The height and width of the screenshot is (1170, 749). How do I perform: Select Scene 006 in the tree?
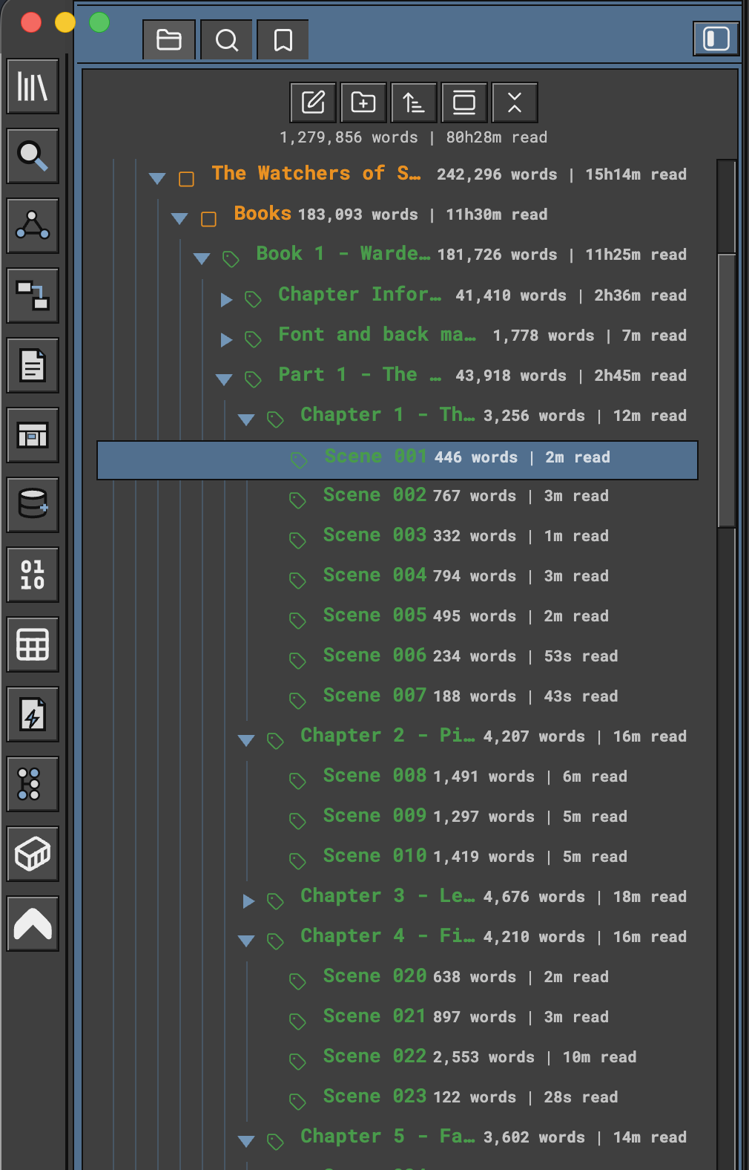point(374,656)
